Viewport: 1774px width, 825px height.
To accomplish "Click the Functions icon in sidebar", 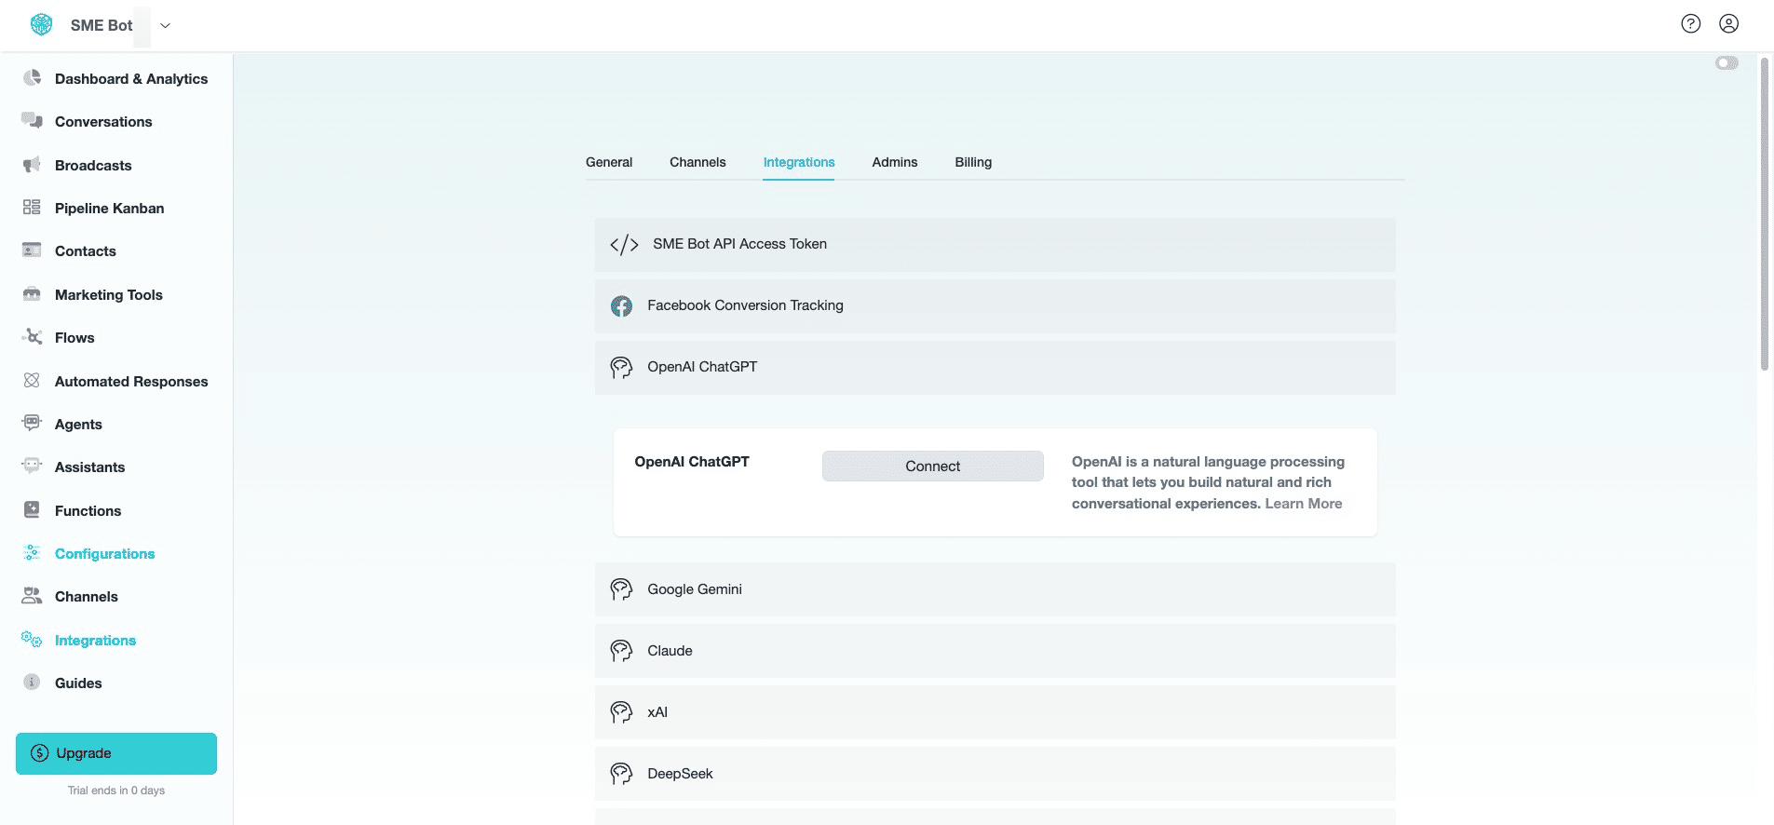I will coord(33,510).
